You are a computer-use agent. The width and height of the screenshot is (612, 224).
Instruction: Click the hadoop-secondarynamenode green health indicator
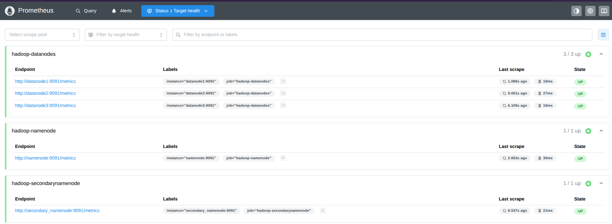(588, 183)
